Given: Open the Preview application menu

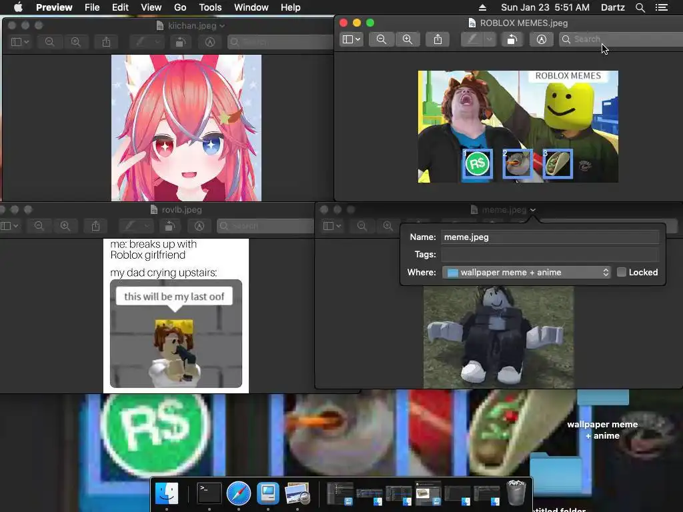Looking at the screenshot, I should [x=54, y=7].
